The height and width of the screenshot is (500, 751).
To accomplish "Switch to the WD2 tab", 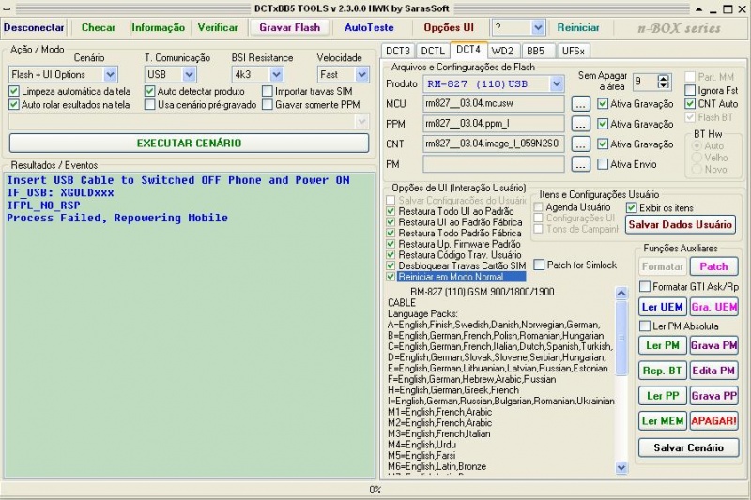I will (x=502, y=51).
